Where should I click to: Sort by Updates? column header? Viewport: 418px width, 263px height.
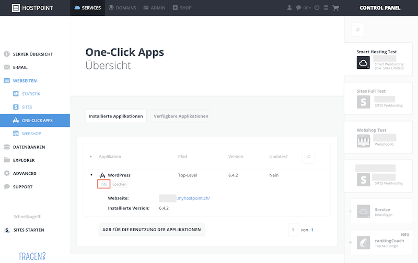[278, 157]
